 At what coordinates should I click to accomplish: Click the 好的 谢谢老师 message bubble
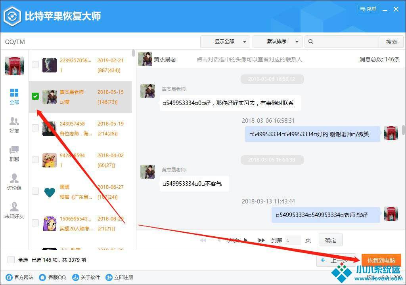coord(312,134)
